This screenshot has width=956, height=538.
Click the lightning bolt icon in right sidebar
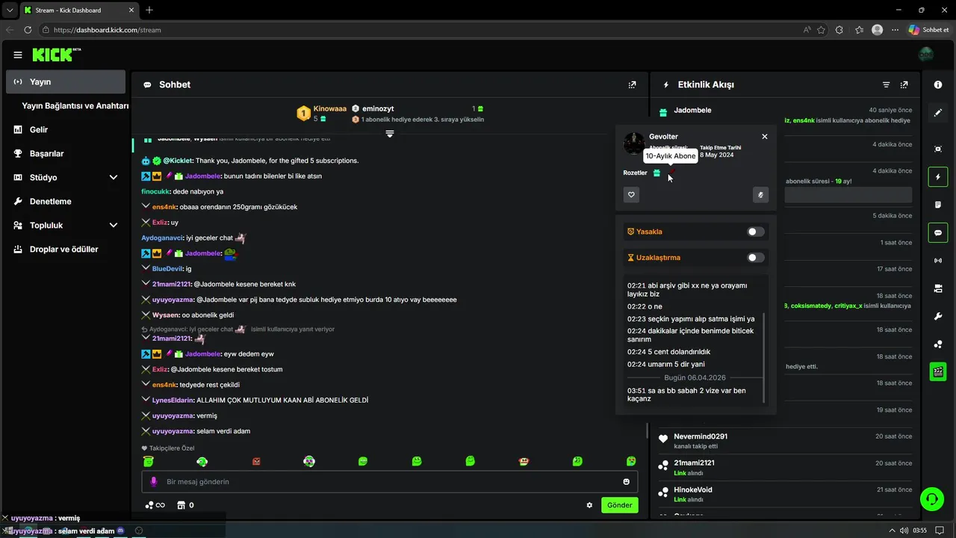coord(938,177)
